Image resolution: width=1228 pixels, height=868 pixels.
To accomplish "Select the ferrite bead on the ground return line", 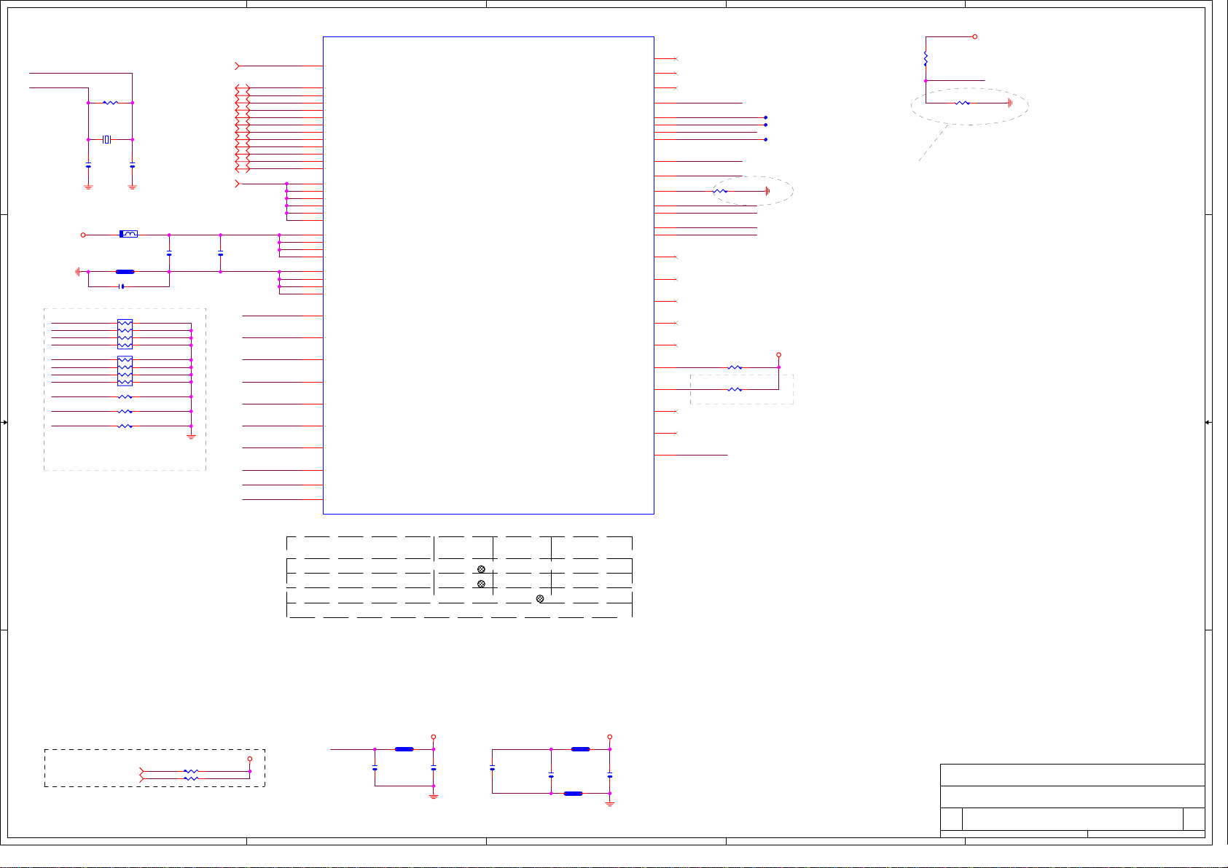I will [125, 271].
